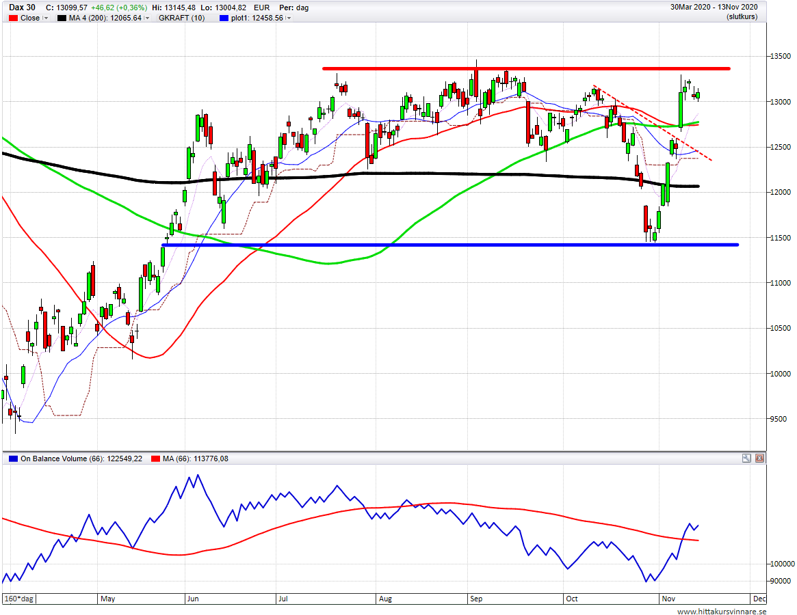The image size is (797, 615).
Task: Select the GKRAFT (10) indicator label
Action: coord(181,18)
